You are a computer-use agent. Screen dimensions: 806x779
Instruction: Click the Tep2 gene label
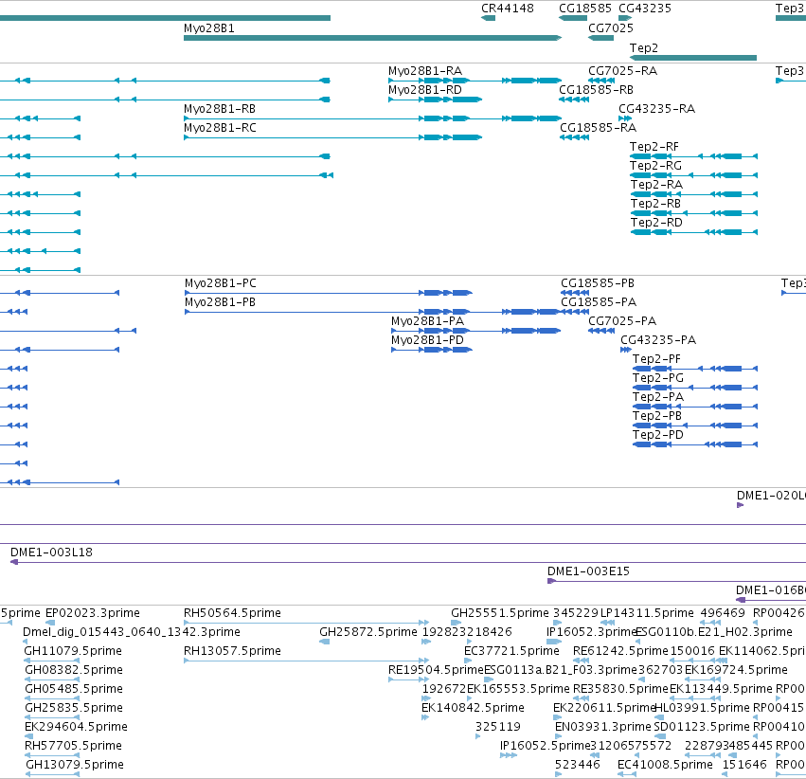click(x=643, y=47)
